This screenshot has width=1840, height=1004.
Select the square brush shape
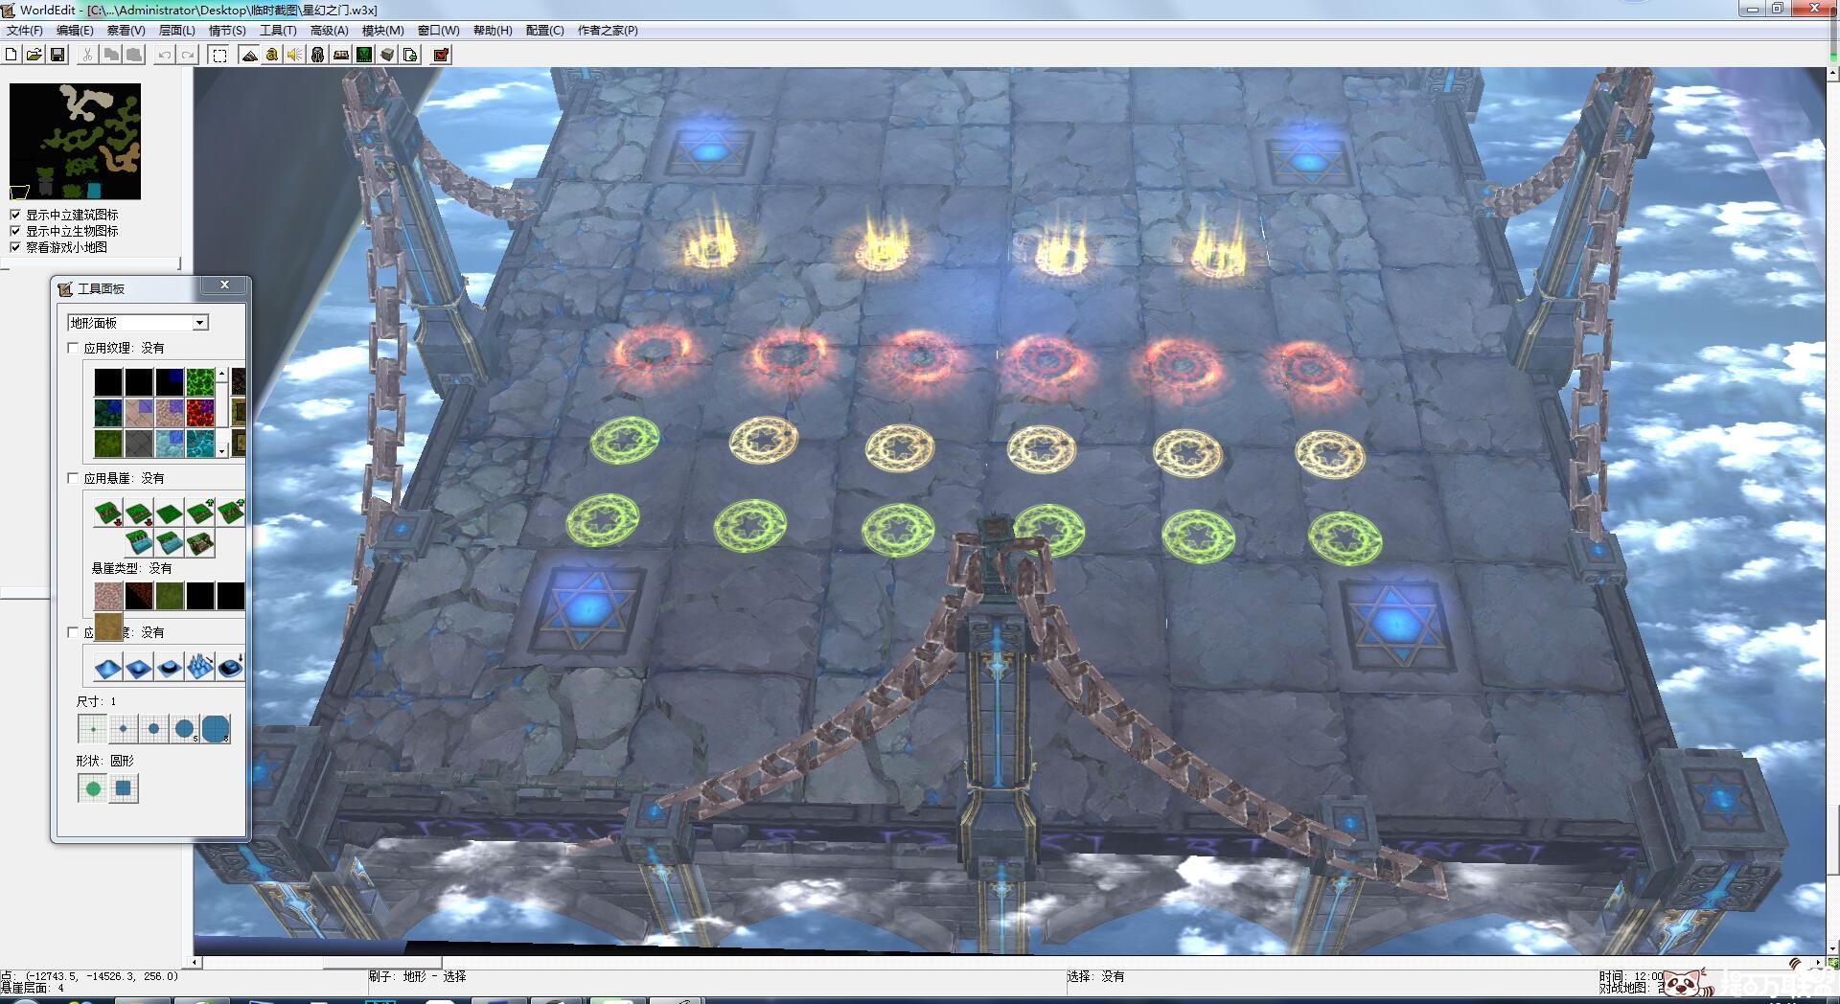[124, 788]
